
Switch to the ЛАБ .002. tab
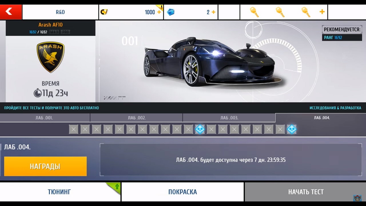coord(137,118)
